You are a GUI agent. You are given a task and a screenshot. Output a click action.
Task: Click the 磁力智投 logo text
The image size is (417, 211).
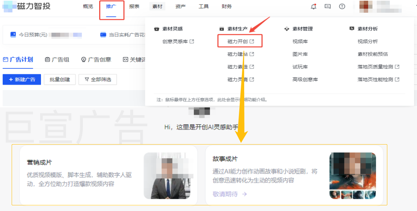pyautogui.click(x=34, y=6)
